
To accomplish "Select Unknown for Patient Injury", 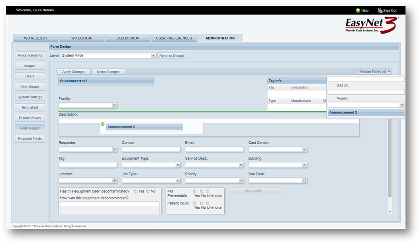I will tap(207, 203).
